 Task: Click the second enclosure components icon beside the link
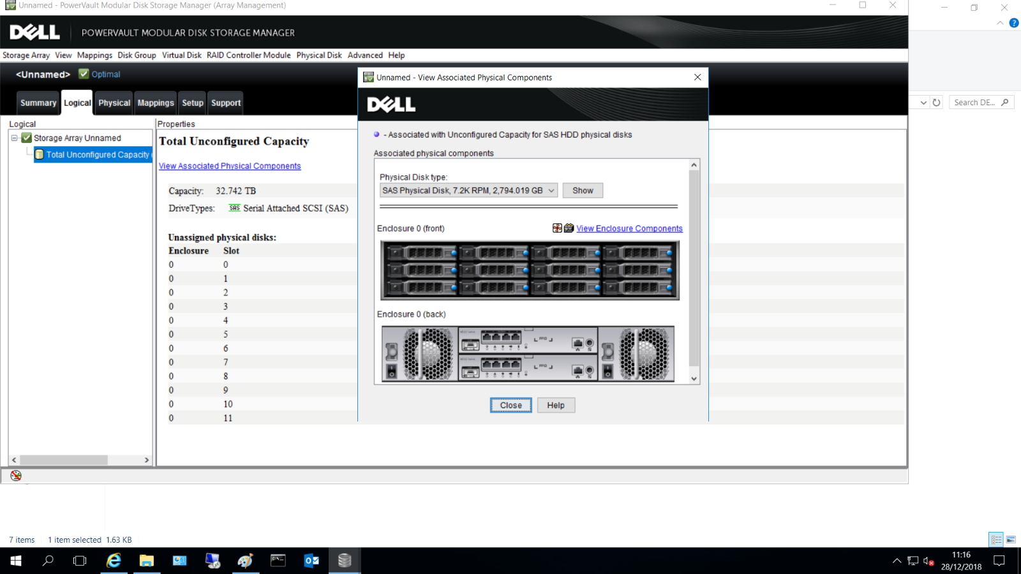pos(569,228)
